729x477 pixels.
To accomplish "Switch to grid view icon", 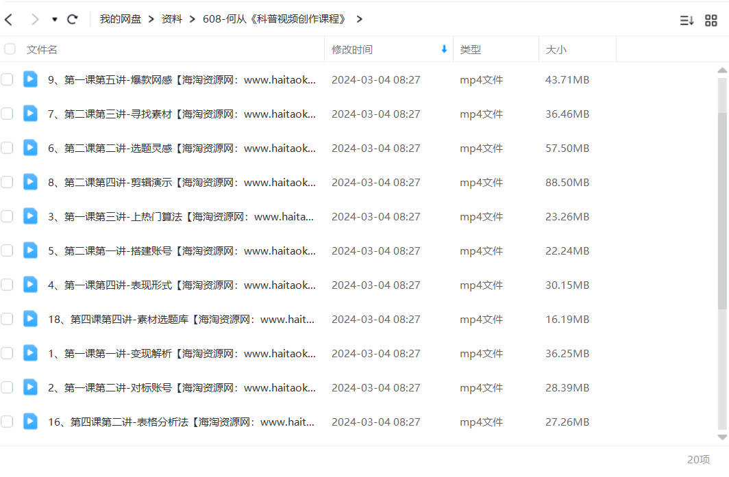I will (711, 20).
